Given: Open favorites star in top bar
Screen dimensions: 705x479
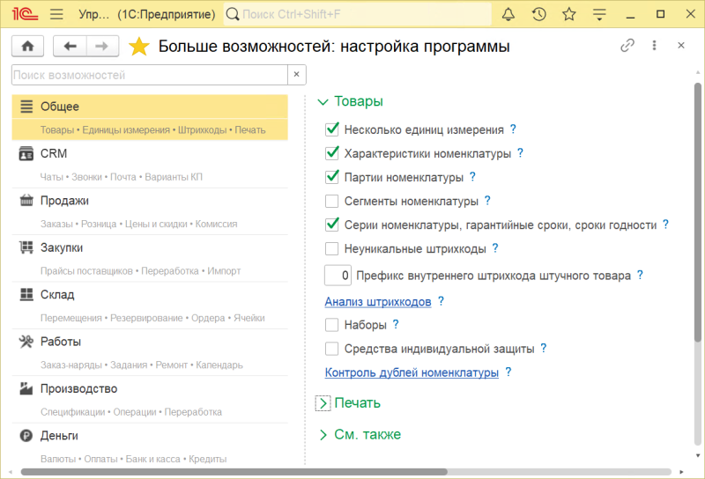Looking at the screenshot, I should [568, 15].
